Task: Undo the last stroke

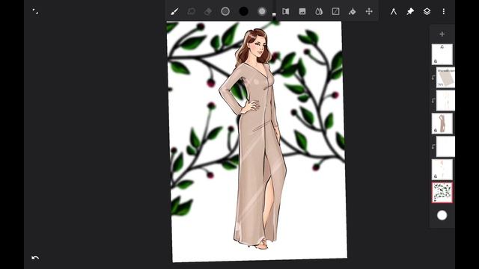Action: [35, 258]
